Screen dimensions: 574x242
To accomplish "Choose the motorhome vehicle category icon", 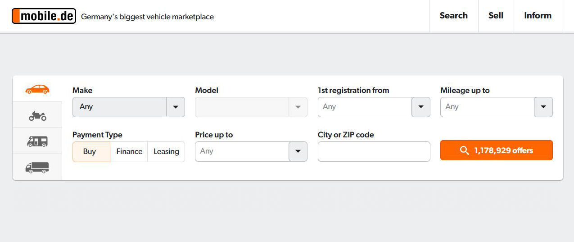I will [x=37, y=141].
